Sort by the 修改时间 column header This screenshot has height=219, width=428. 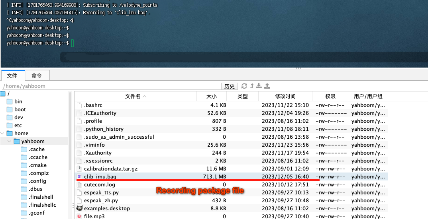[x=285, y=97]
